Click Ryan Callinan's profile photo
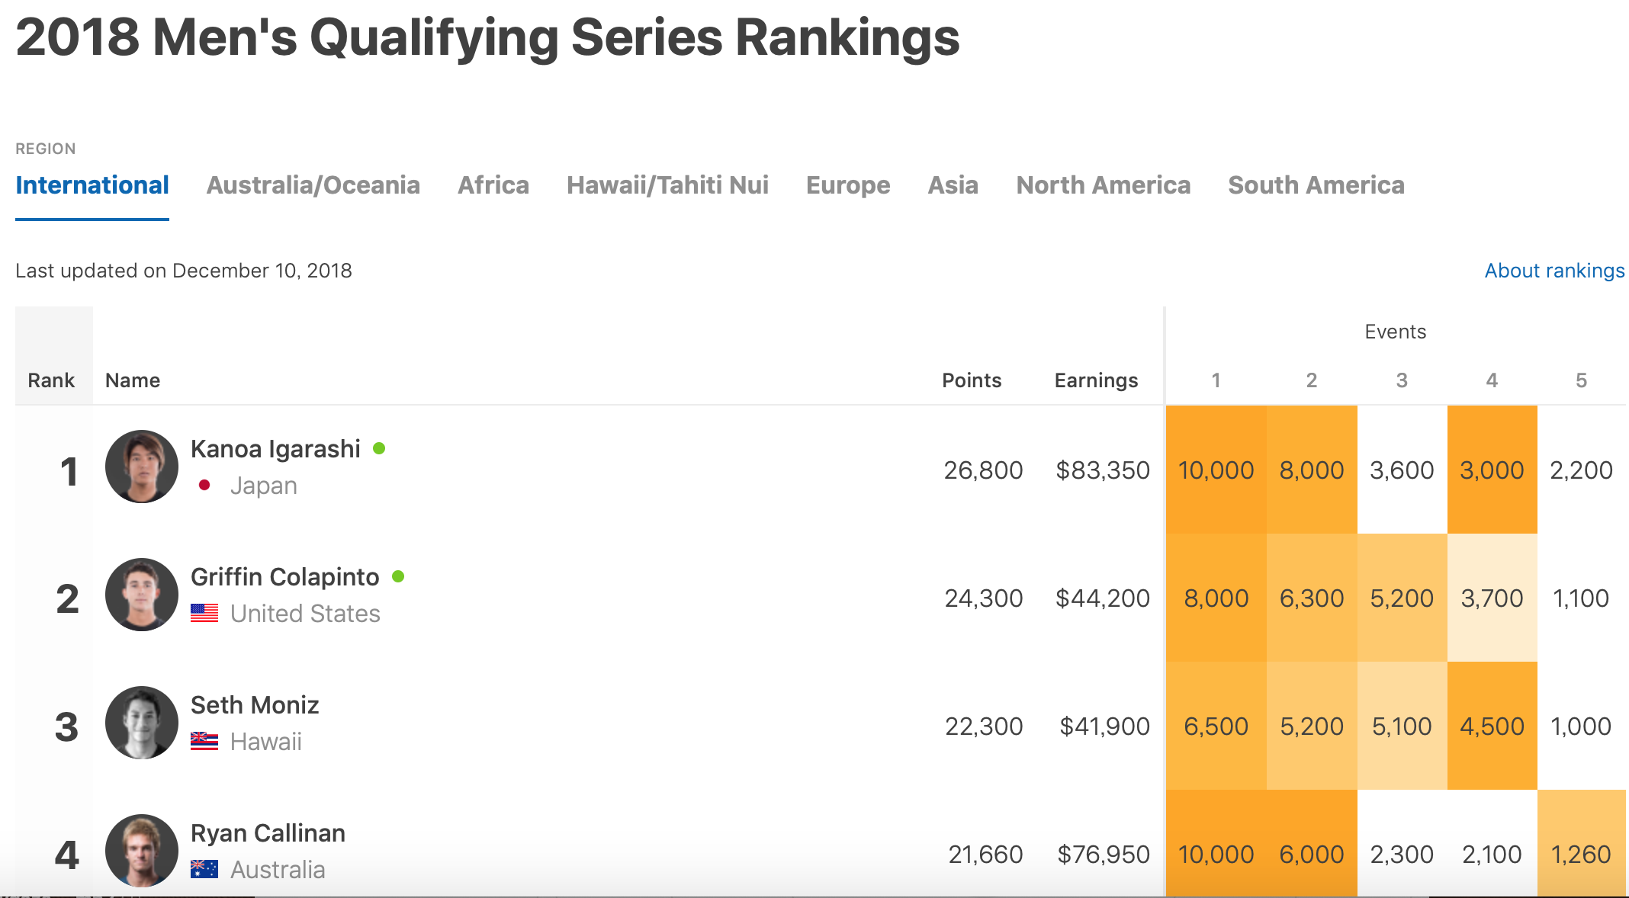 tap(142, 851)
